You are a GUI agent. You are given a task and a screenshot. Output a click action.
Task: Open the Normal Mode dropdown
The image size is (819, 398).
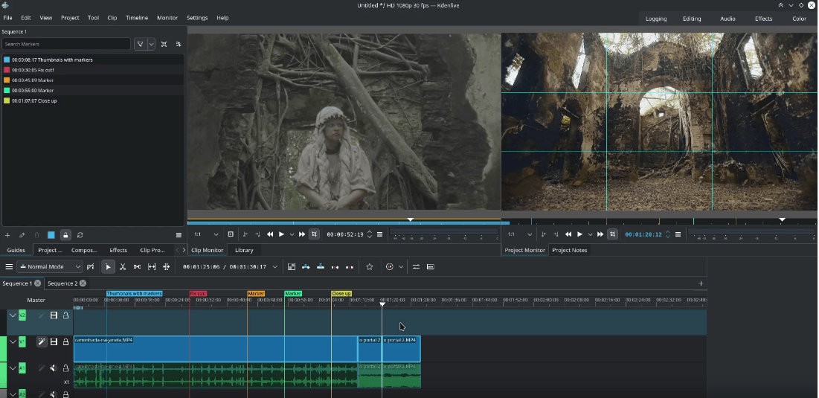(x=51, y=266)
